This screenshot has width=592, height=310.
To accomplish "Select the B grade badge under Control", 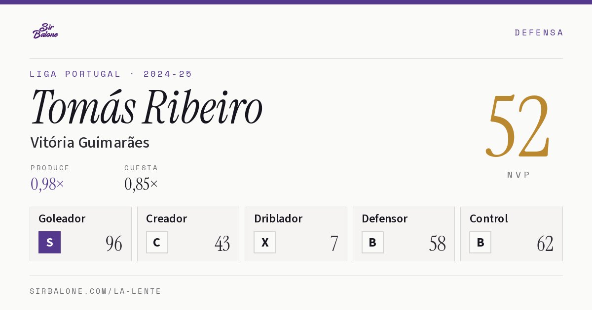I will click(x=480, y=242).
